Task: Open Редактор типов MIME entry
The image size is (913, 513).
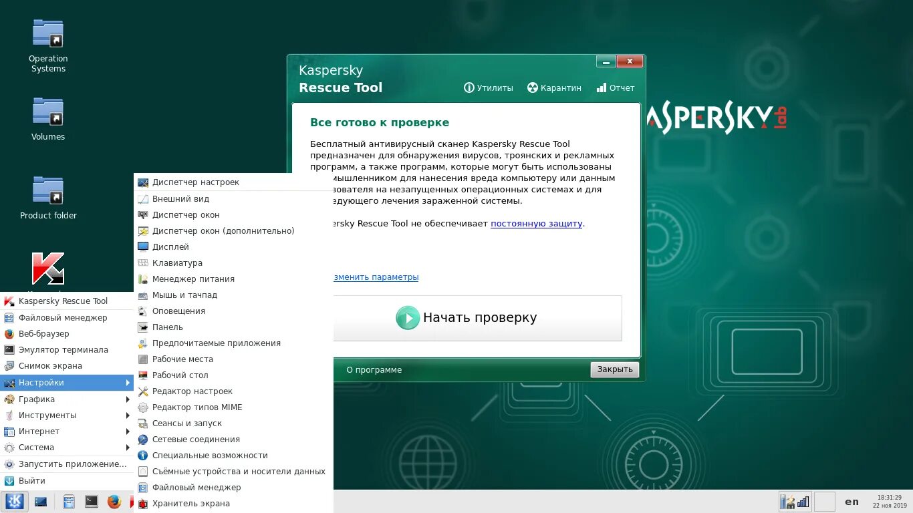Action: (x=233, y=407)
